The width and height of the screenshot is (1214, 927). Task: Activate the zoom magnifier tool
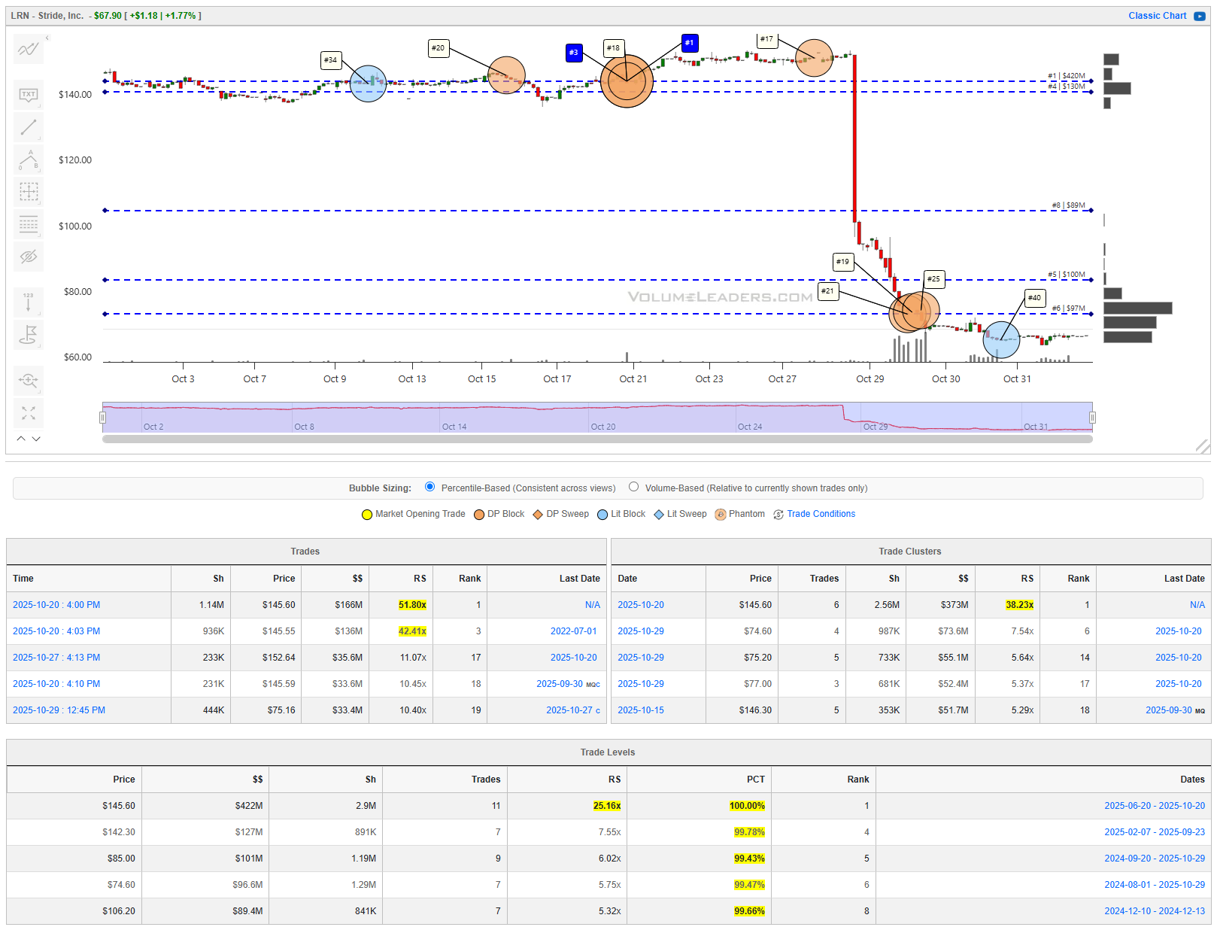point(29,380)
